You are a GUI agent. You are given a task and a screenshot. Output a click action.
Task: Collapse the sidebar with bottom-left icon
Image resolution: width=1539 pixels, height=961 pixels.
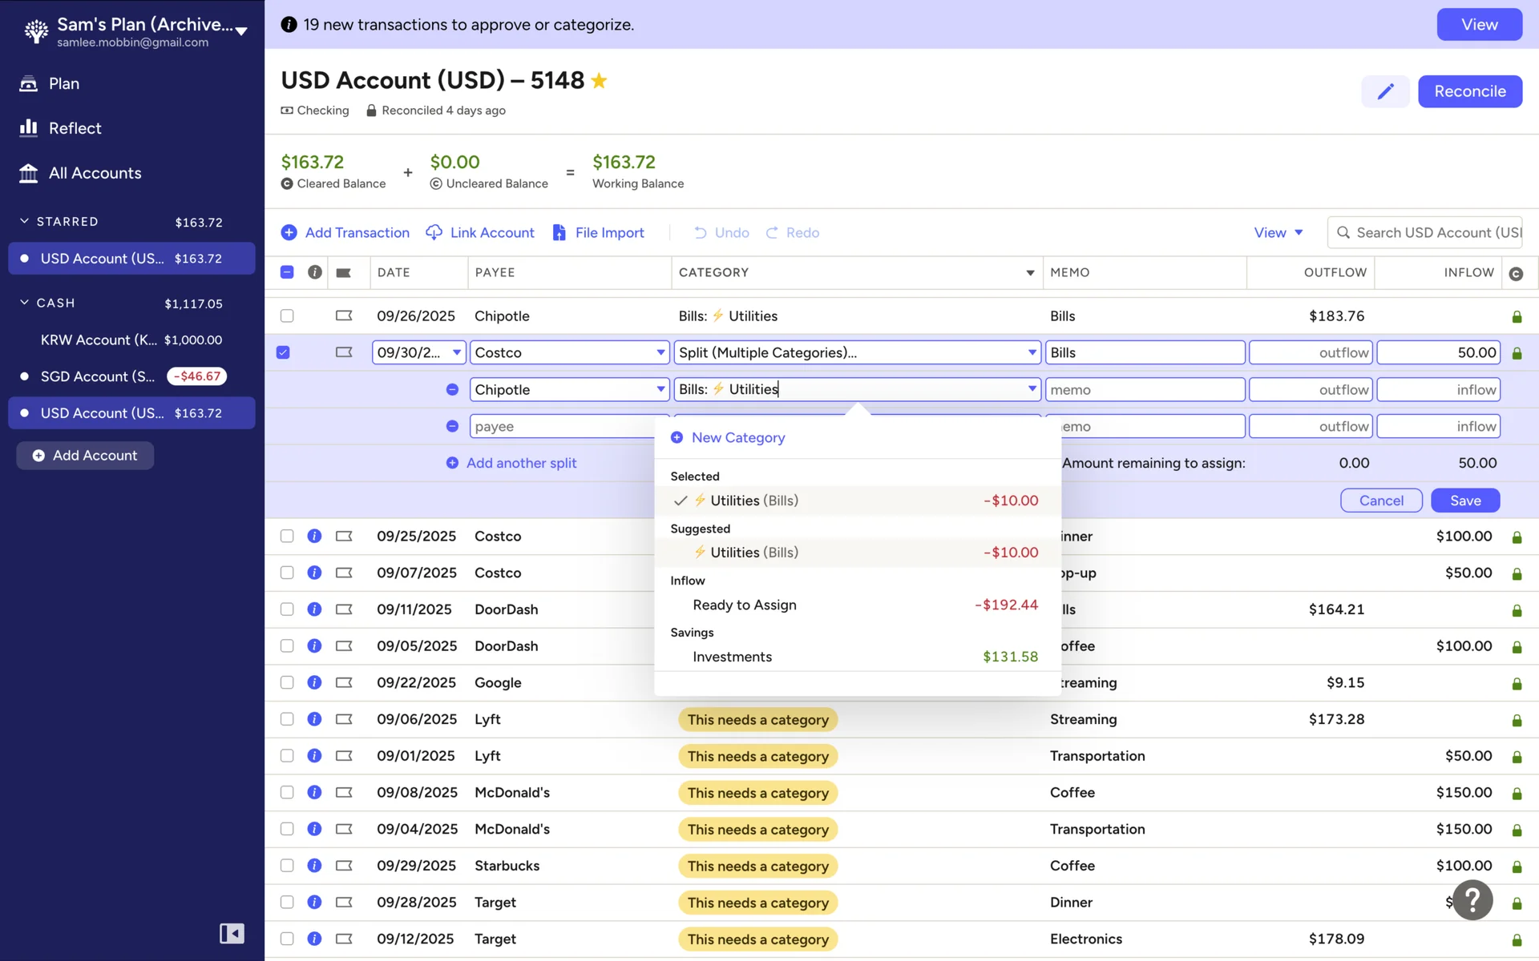click(x=232, y=933)
